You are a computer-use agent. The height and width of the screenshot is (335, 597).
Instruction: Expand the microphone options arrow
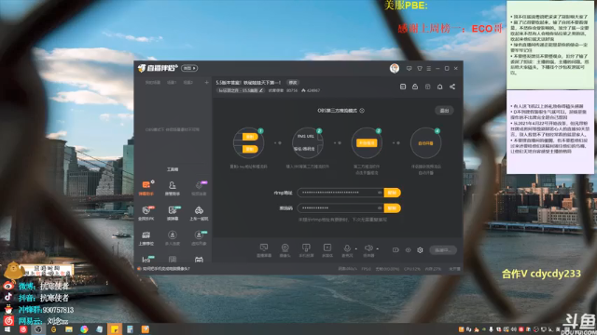pyautogui.click(x=356, y=248)
